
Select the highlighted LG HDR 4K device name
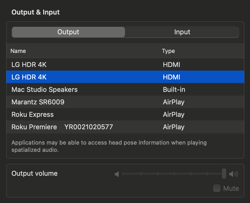[29, 77]
